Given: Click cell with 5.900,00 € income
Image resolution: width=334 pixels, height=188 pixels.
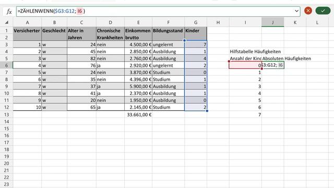Looking at the screenshot, I should 138,86.
